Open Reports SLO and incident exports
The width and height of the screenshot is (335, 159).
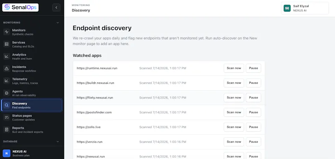tap(32, 130)
